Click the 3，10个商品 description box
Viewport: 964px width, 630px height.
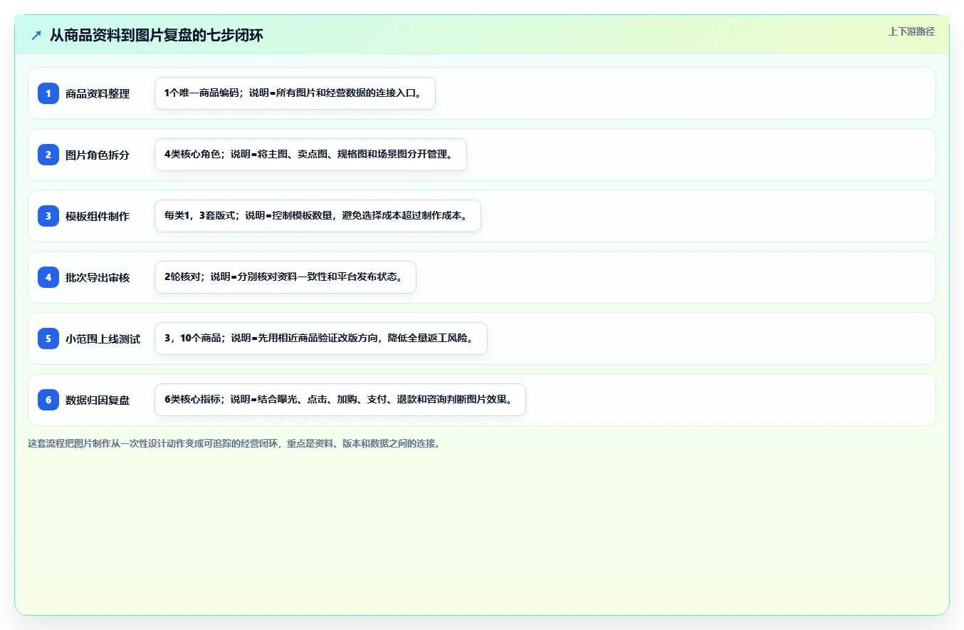320,339
